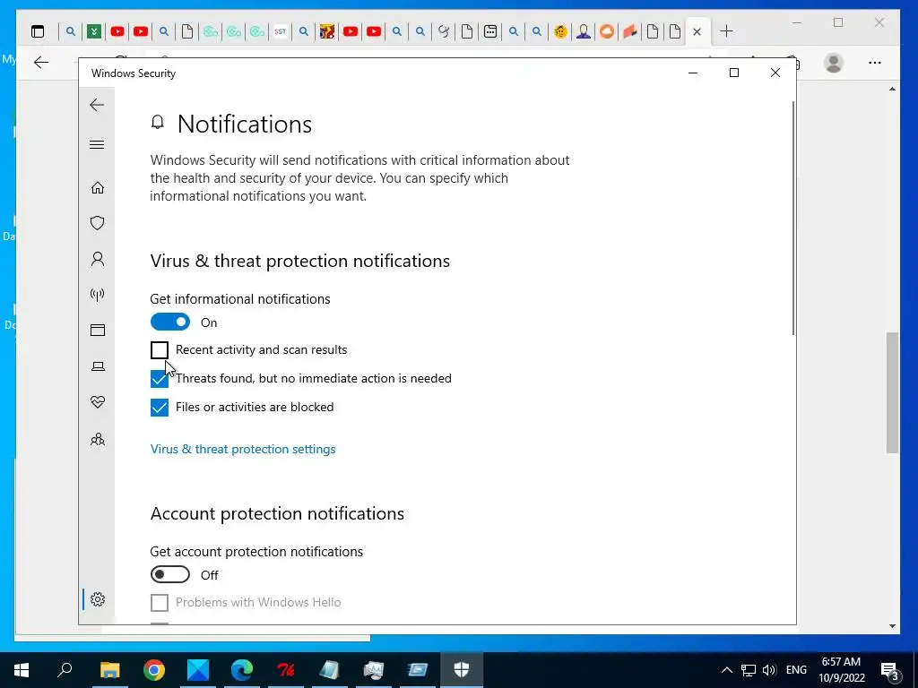918x688 pixels.
Task: Click Edge scrollbar up arrow
Action: coord(892,89)
